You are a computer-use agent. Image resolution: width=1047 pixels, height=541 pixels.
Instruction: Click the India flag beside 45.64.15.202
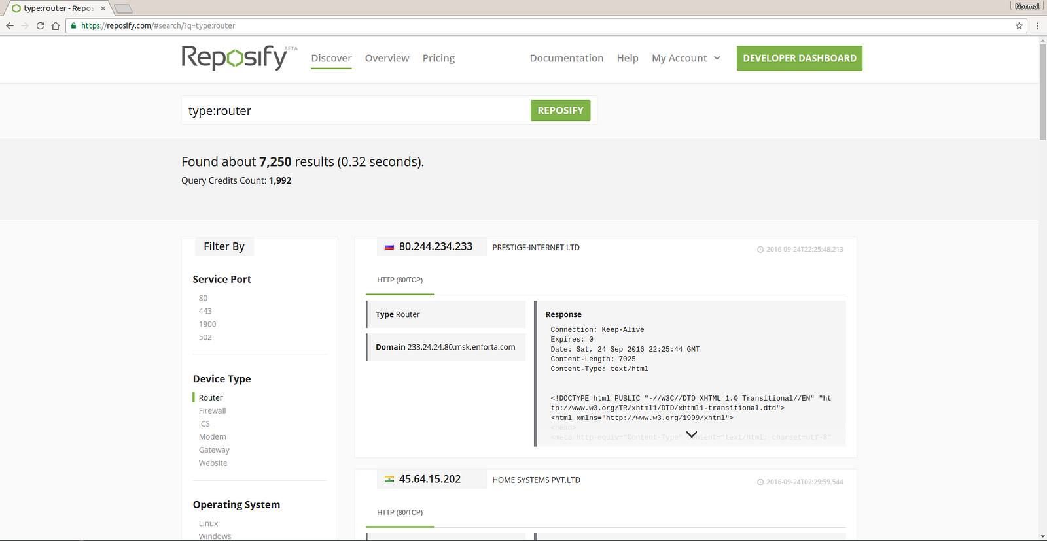tap(389, 479)
